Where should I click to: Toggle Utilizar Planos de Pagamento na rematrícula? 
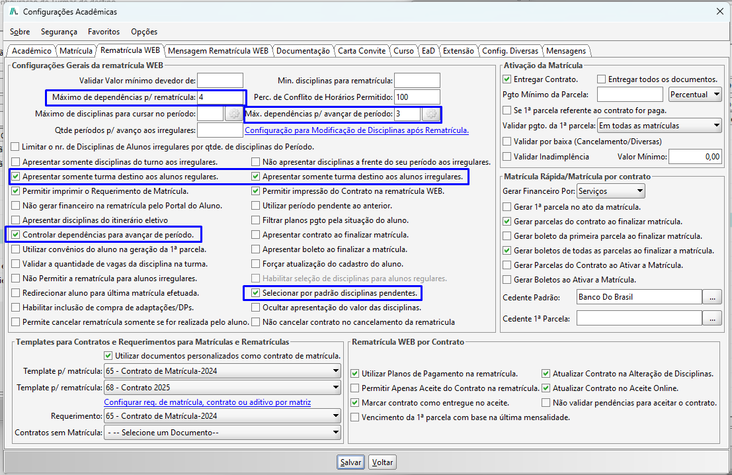click(355, 374)
